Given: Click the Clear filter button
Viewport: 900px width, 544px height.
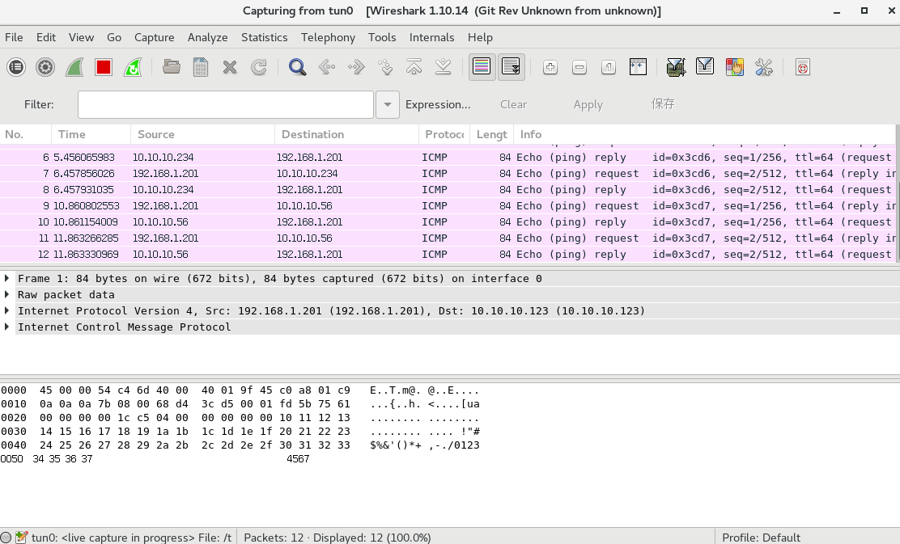Looking at the screenshot, I should click(x=513, y=104).
